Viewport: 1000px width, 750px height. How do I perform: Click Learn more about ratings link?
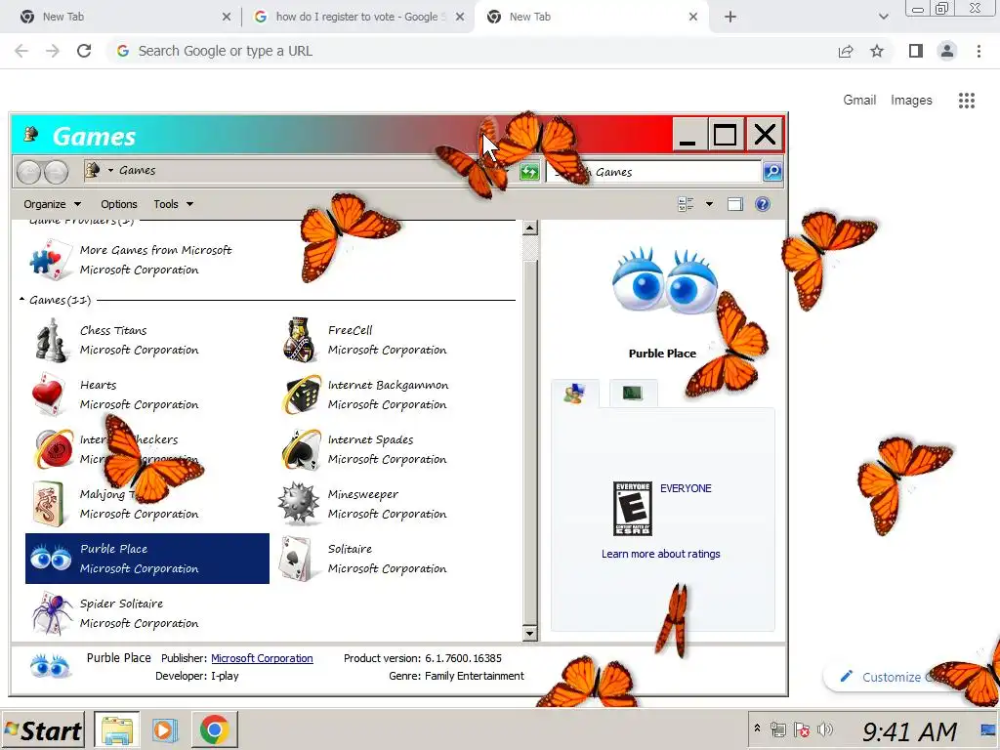[661, 554]
